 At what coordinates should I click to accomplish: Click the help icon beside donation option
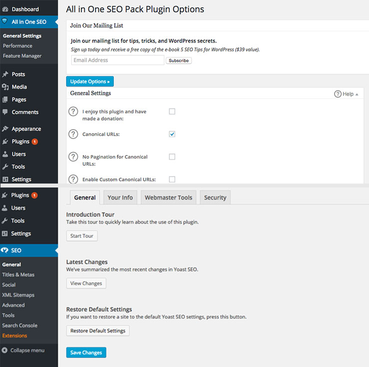tap(73, 111)
